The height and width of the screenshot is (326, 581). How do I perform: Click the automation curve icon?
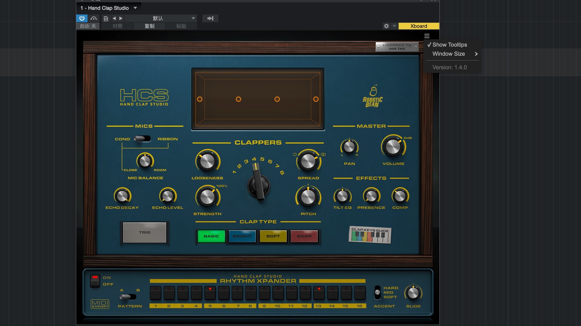pyautogui.click(x=94, y=18)
